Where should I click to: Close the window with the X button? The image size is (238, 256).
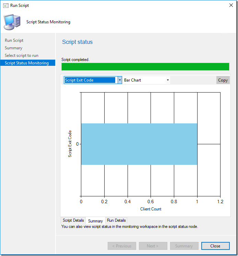tap(230, 5)
